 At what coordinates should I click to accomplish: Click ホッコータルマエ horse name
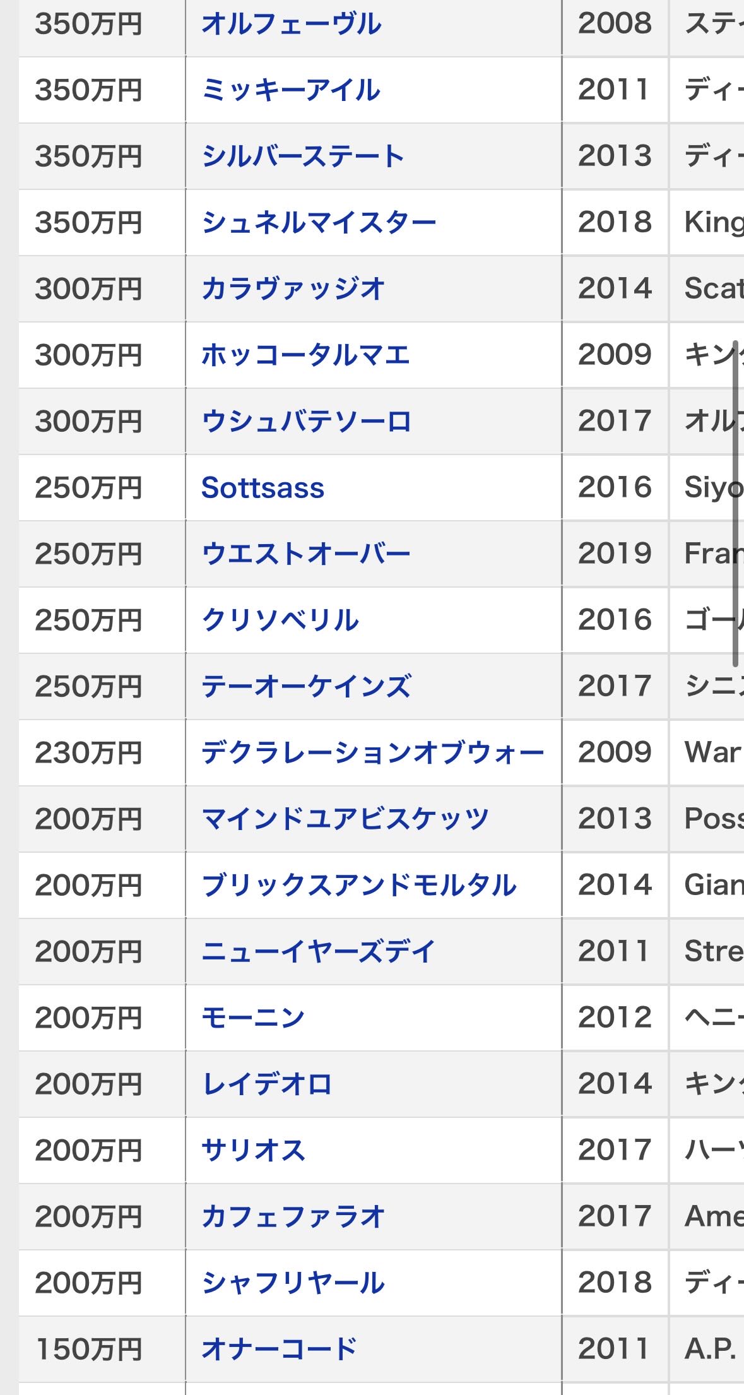coord(305,355)
